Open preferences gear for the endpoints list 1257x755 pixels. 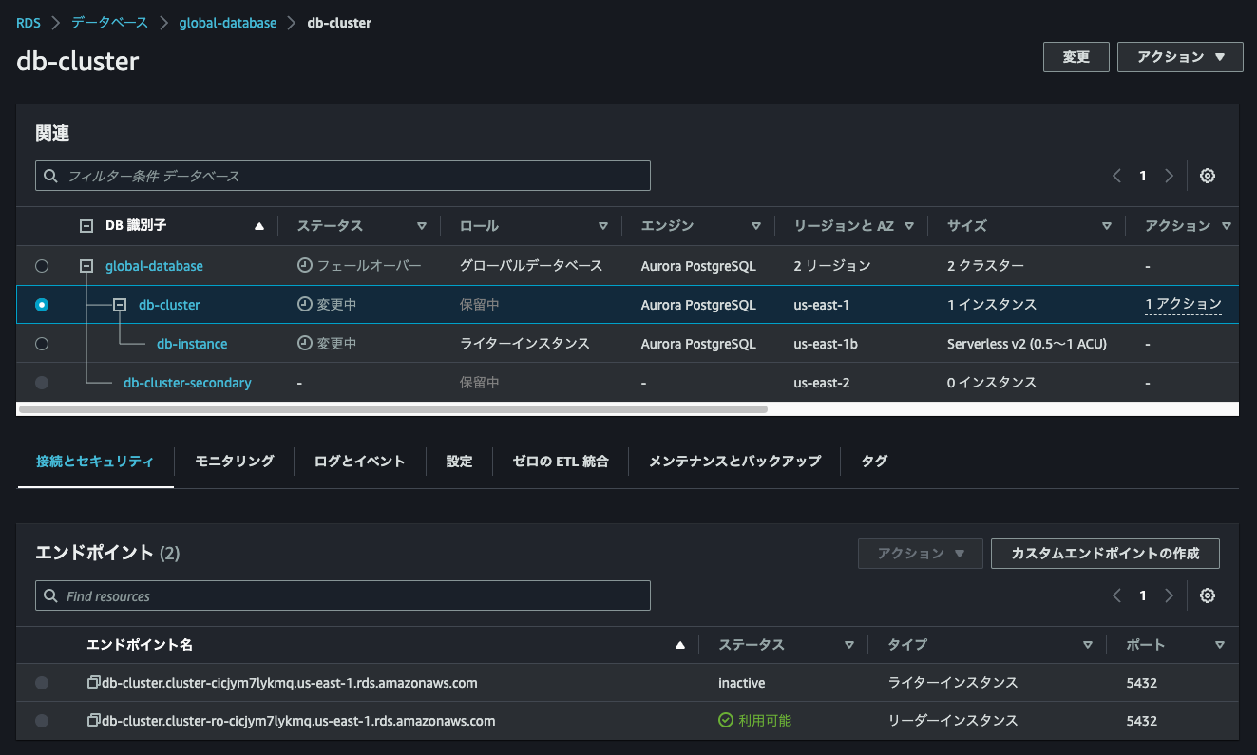point(1207,595)
